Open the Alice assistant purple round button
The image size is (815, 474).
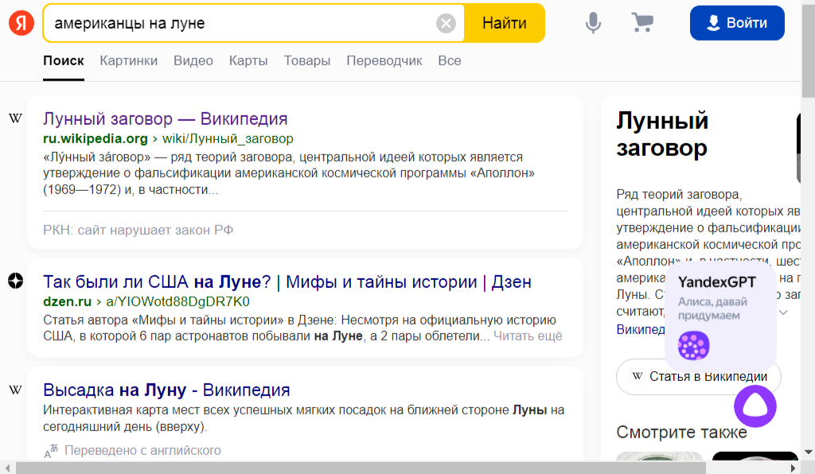(755, 406)
